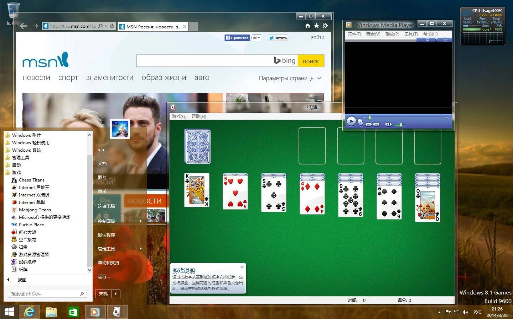Mute Windows Media Player sound
Image resolution: width=513 pixels, height=319 pixels.
(x=388, y=124)
